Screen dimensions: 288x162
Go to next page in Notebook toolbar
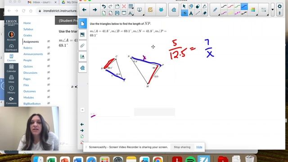coord(95,10)
